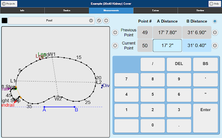Tap keypad digit 0
This screenshot has height=138, width=222.
coord(153,126)
